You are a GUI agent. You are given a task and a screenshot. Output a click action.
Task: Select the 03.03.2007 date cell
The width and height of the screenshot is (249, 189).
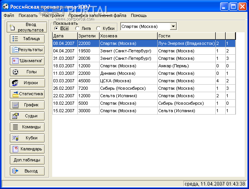click(65, 81)
